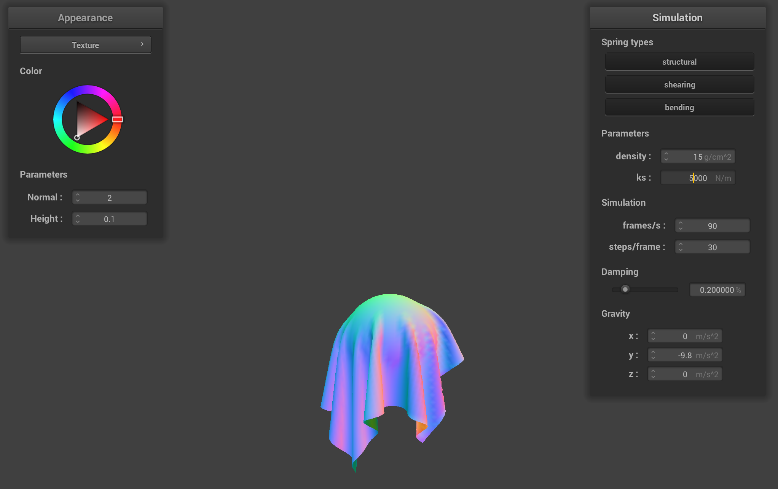Open the Texture dropdown menu
Screen dimensions: 778x489
click(85, 45)
